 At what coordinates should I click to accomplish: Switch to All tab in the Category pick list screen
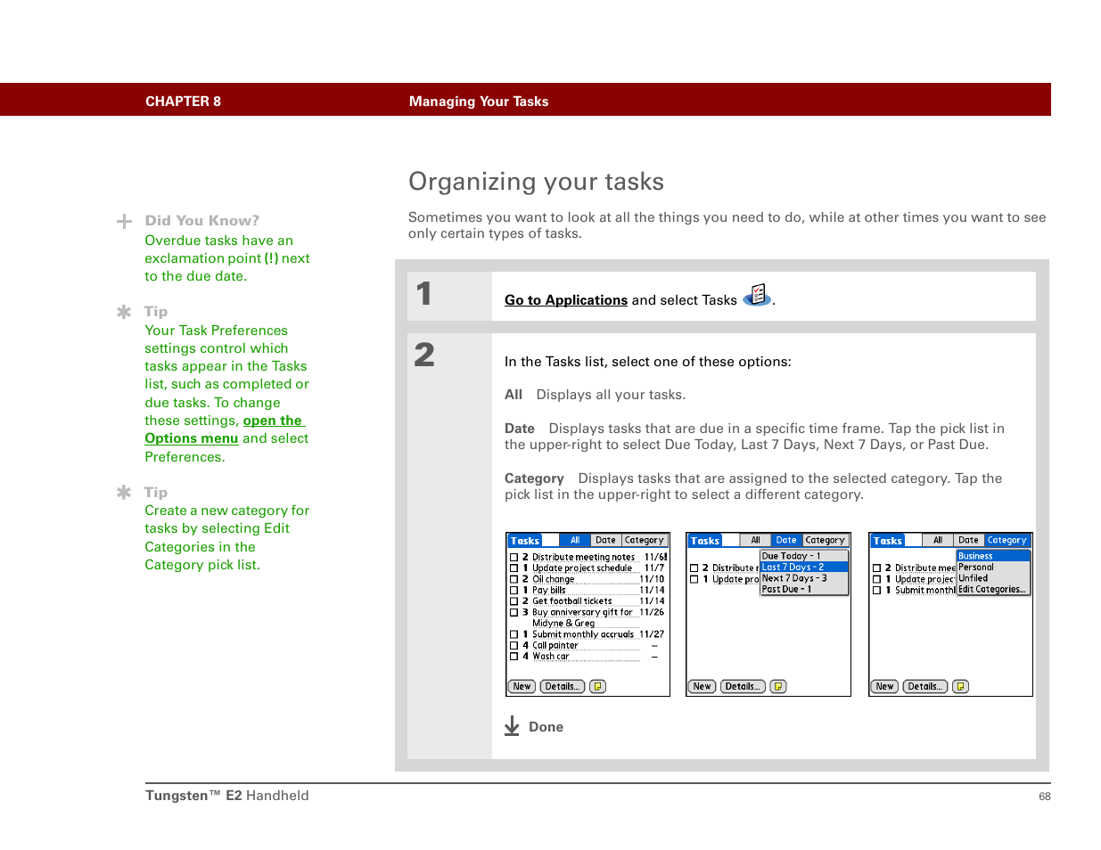click(938, 540)
